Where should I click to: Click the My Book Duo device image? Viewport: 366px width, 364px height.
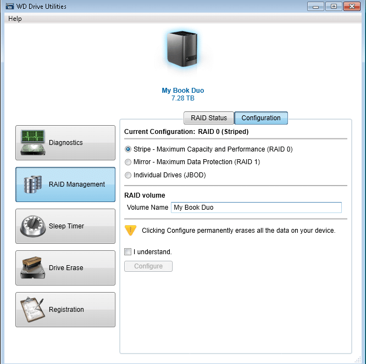click(x=182, y=49)
